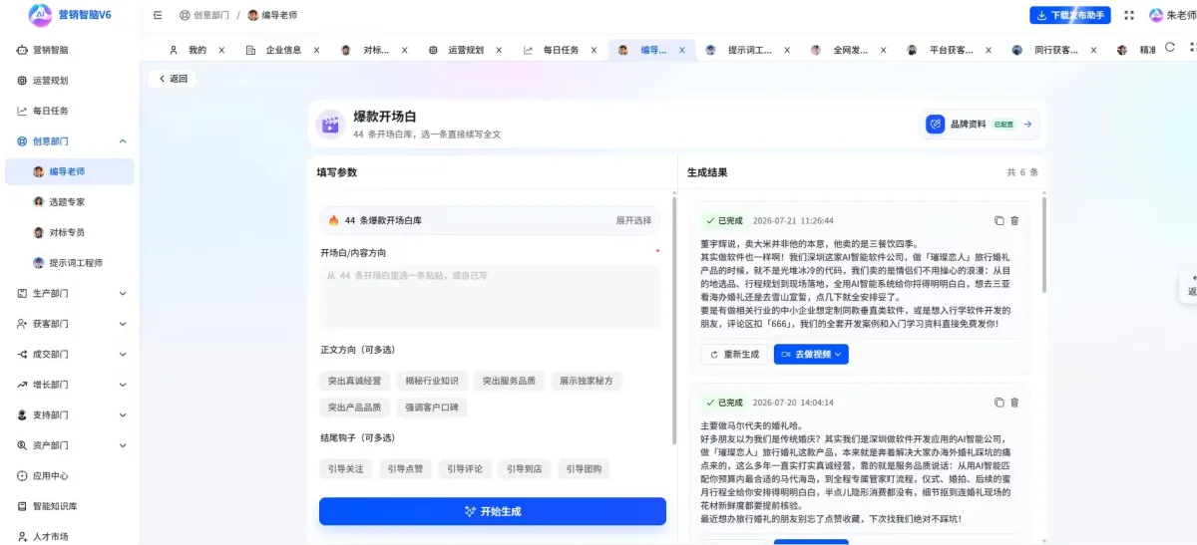Viewport: 1197px width, 545px height.
Task: Delete the second result dated 2026-07-20
Action: click(x=1014, y=403)
